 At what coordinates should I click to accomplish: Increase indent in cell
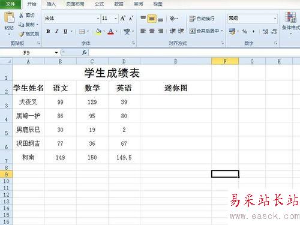click(181, 31)
